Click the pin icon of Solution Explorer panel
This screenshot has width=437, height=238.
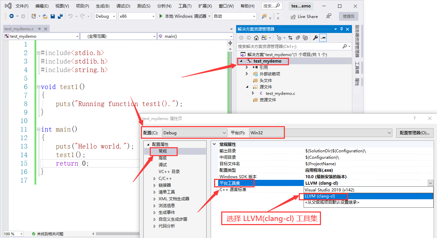342,29
